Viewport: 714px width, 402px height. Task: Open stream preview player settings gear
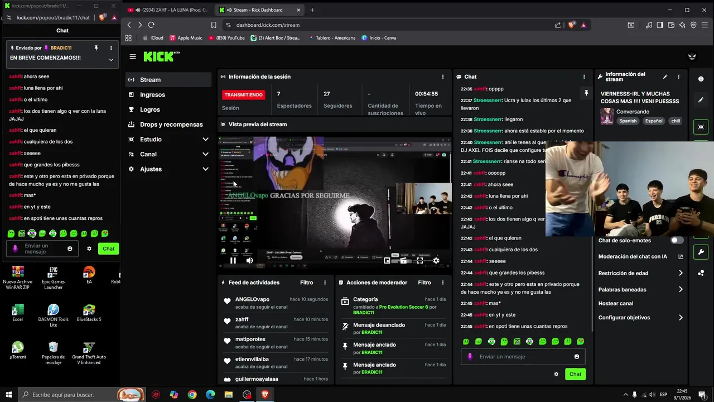pyautogui.click(x=436, y=260)
